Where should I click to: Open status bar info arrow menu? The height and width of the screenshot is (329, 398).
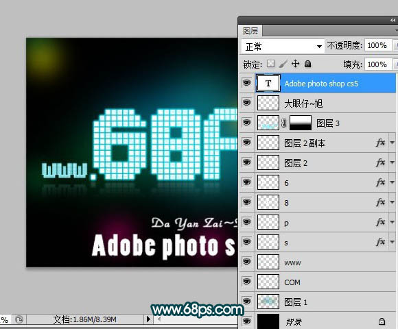click(x=149, y=319)
